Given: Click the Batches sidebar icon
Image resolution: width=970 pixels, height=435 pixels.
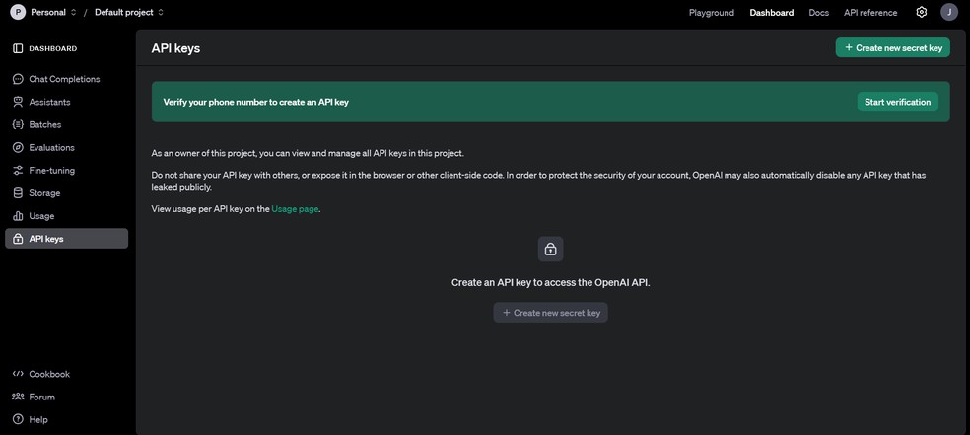Looking at the screenshot, I should pos(18,124).
